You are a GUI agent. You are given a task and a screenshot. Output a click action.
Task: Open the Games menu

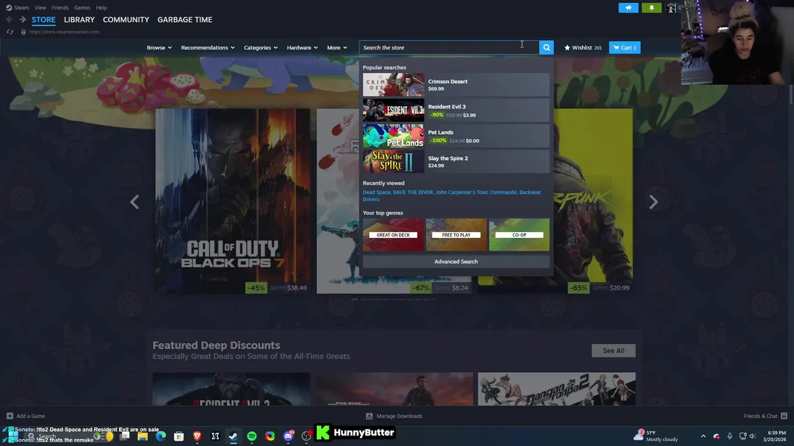click(82, 7)
